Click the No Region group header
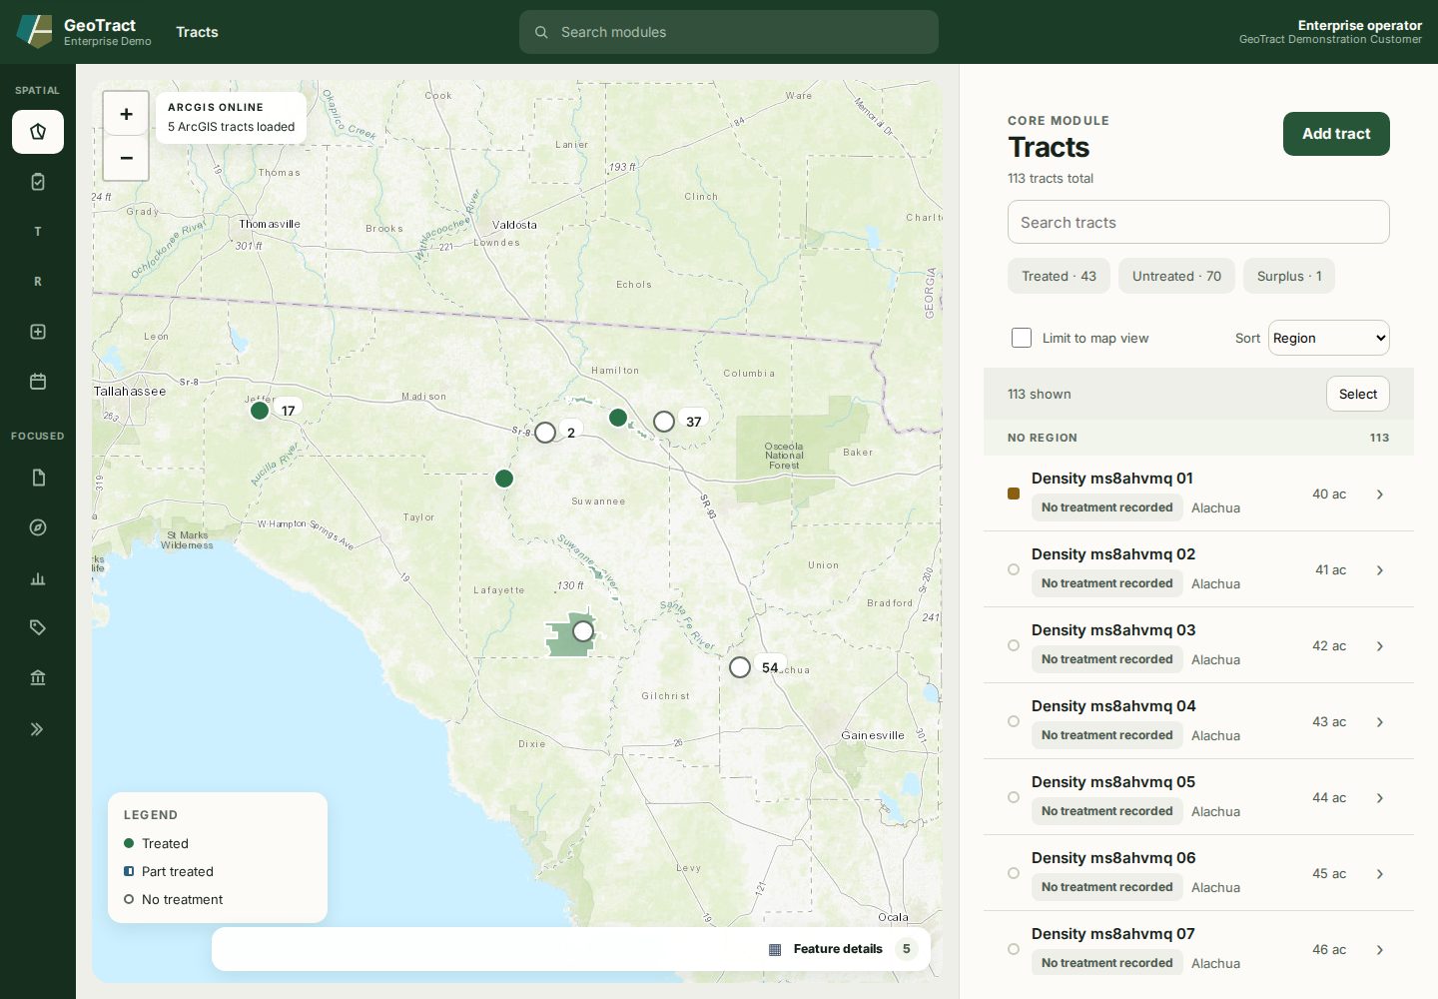Screen dimensions: 1438x999 1198,438
